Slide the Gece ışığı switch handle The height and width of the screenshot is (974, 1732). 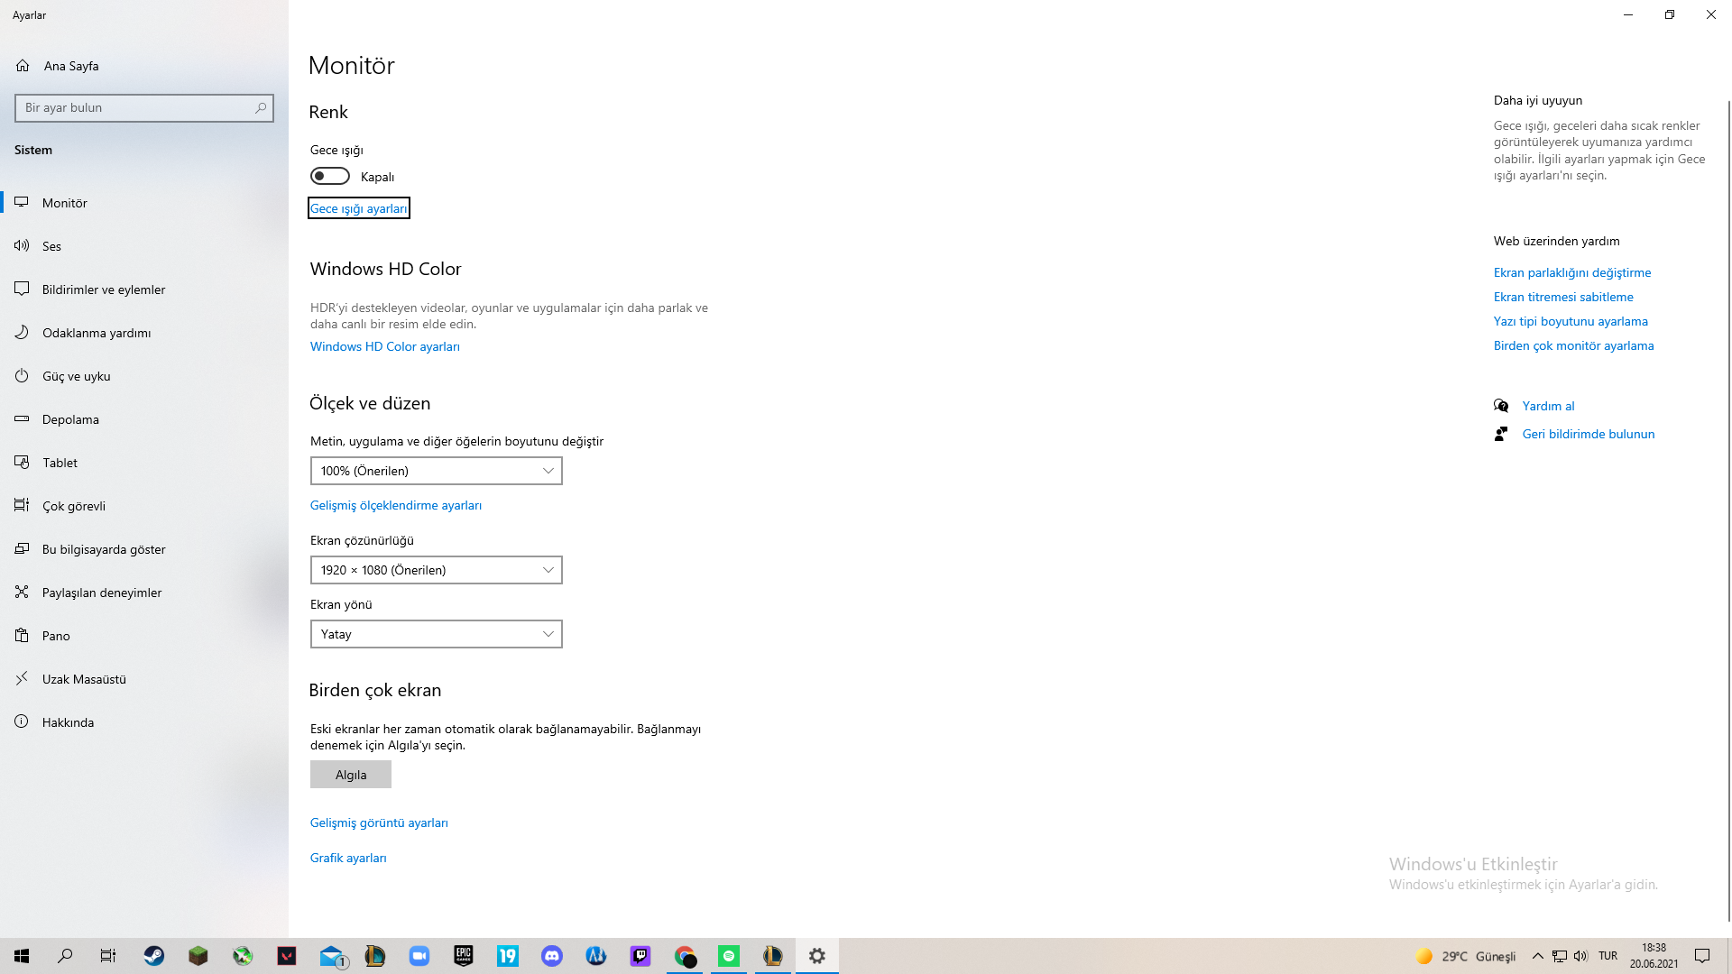tap(322, 176)
